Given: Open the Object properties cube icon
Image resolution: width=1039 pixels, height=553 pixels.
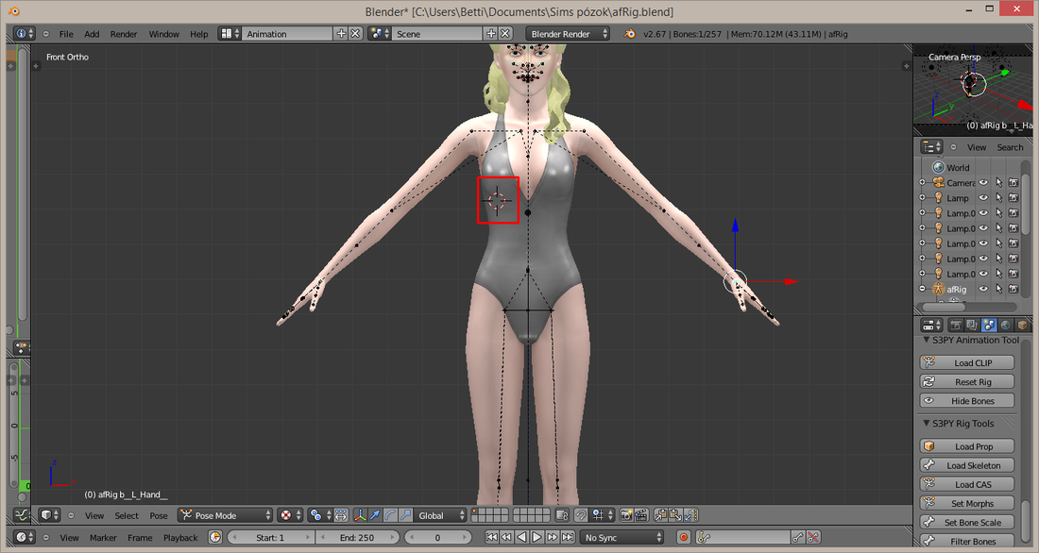Looking at the screenshot, I should tap(1022, 325).
